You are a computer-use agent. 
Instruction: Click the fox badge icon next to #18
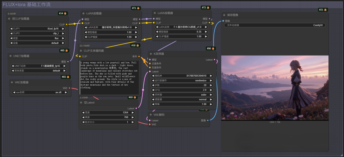[138, 45]
